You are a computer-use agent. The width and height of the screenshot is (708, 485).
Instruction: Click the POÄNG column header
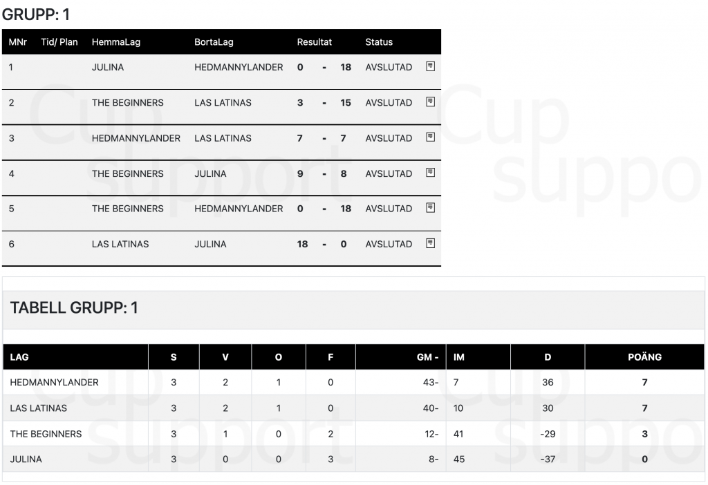(644, 357)
